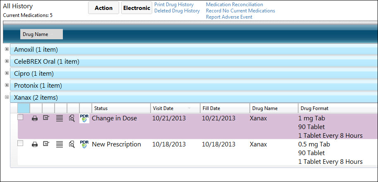This screenshot has height=182, width=378.
Task: Sort by Visit Date column header
Action: click(x=175, y=108)
